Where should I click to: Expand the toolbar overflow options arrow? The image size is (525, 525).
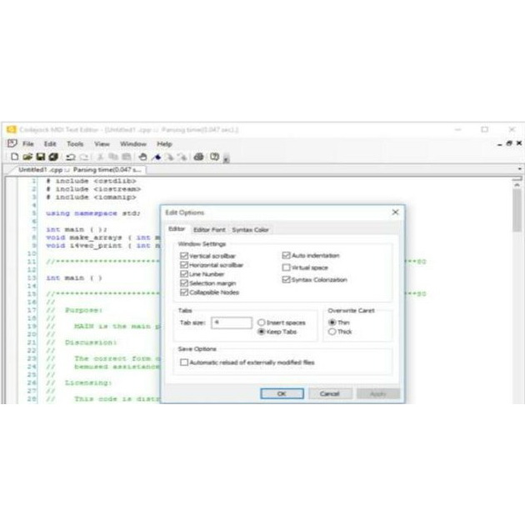point(227,159)
